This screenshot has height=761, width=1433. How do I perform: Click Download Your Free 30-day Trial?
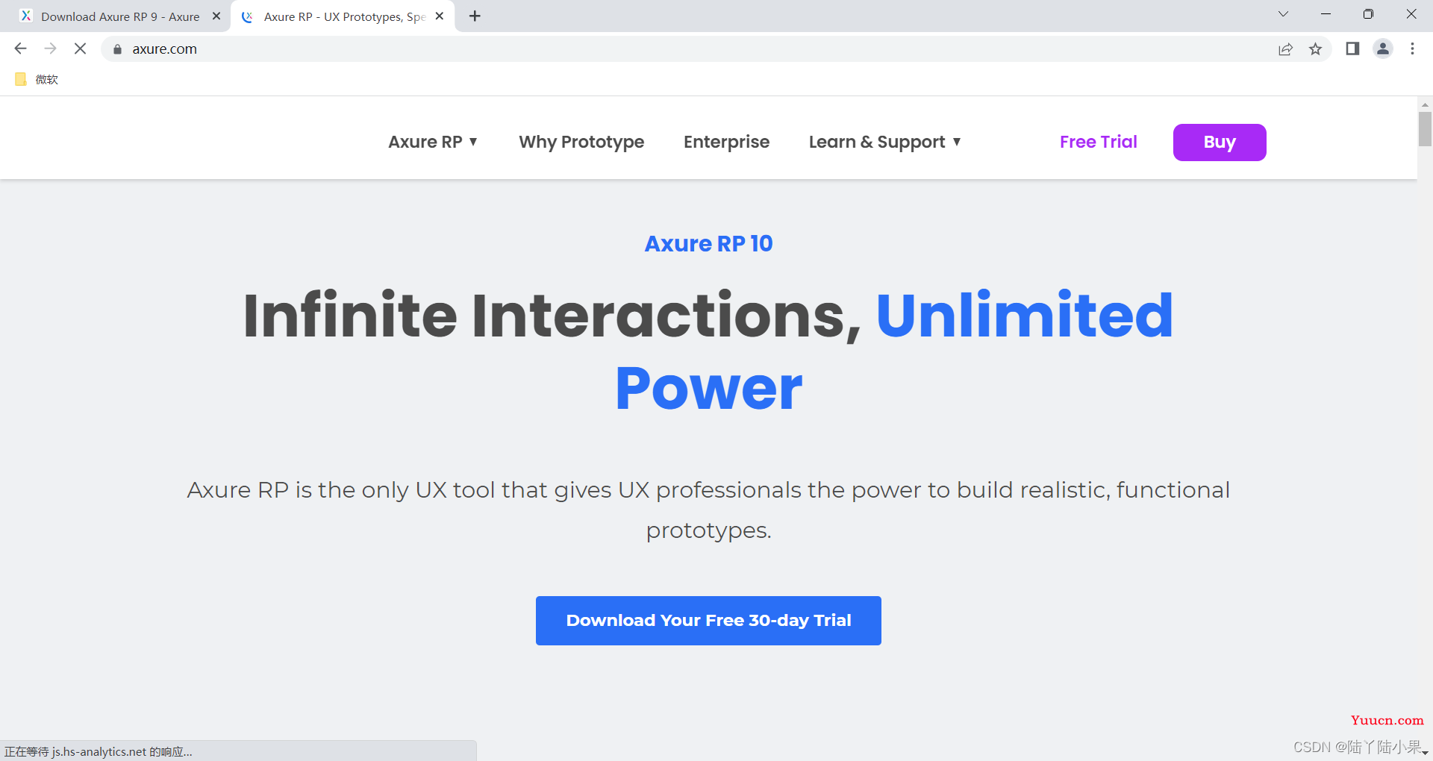coord(708,621)
